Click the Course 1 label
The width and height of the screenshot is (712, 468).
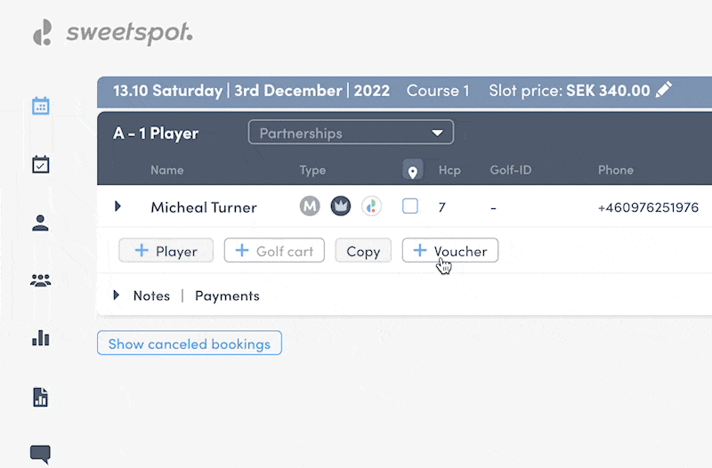[x=438, y=91]
